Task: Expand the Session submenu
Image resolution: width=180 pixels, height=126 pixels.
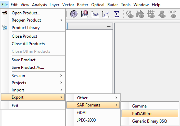Action: pos(33,76)
